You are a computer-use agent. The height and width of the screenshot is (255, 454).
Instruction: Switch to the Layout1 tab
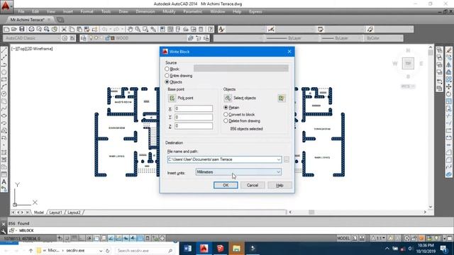[x=55, y=212]
